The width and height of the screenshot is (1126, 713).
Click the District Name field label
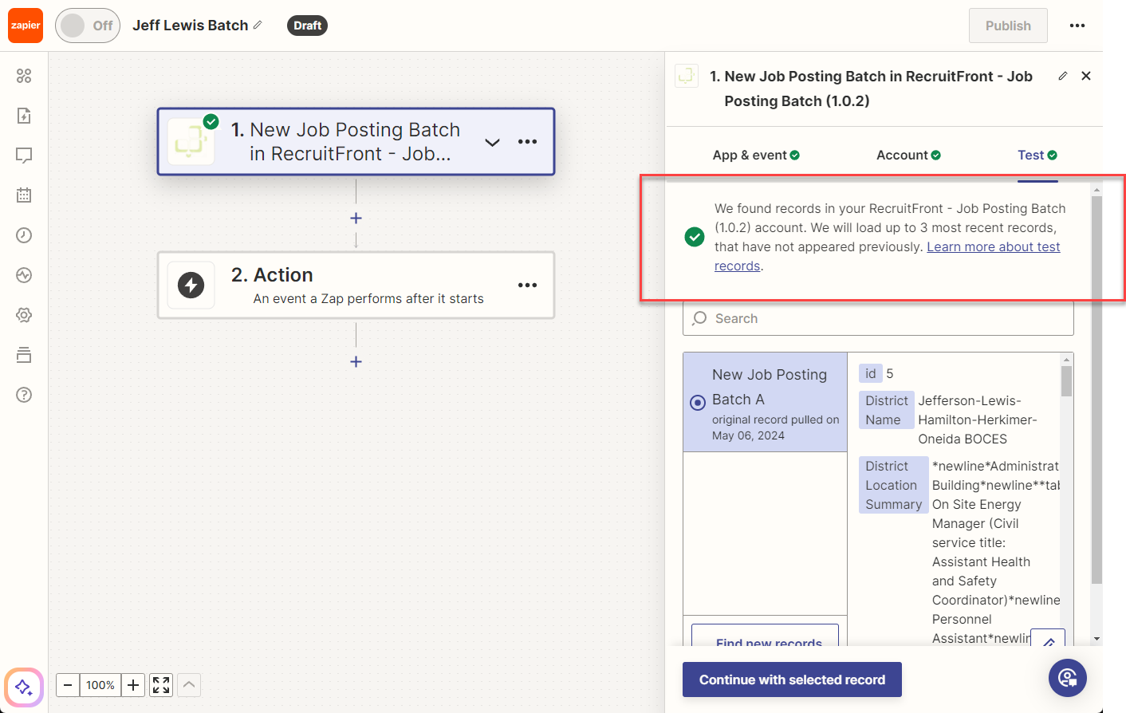[887, 410]
